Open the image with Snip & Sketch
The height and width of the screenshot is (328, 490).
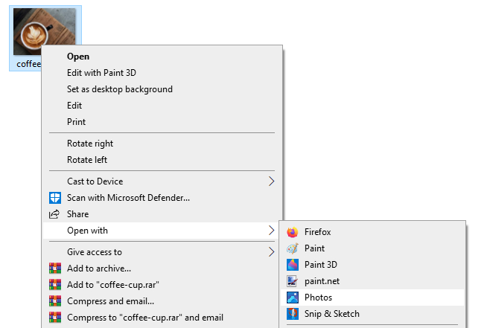[372, 314]
